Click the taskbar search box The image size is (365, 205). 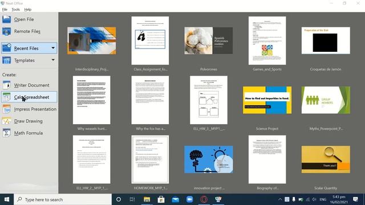tap(63, 199)
